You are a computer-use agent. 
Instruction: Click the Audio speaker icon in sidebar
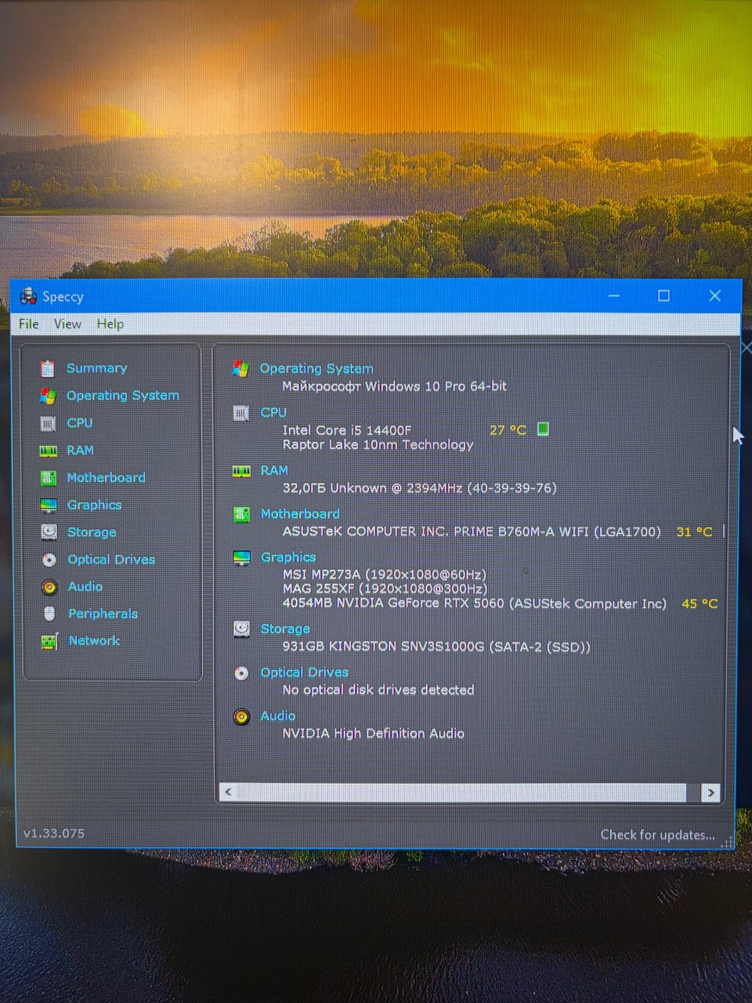pyautogui.click(x=49, y=587)
